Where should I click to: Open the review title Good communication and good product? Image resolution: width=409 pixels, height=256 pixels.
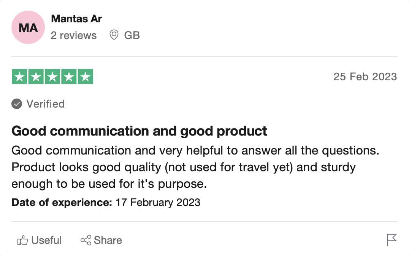[x=139, y=131]
